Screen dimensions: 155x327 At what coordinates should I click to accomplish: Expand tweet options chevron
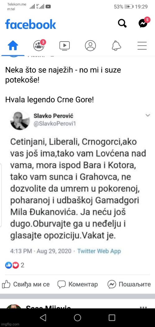[148, 115]
